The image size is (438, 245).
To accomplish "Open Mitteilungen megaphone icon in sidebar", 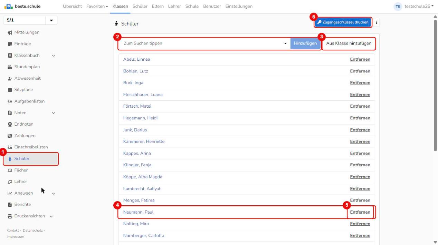I will pyautogui.click(x=10, y=32).
